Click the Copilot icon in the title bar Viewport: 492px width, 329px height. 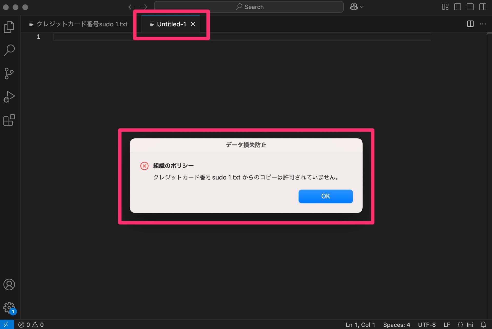tap(353, 7)
